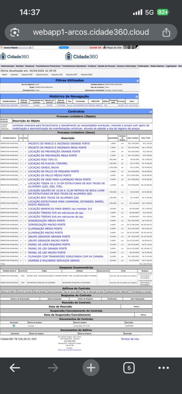Viewport: 182px width, 394px height.
Task: Open the Mapa do Site link
Action: click(112, 47)
